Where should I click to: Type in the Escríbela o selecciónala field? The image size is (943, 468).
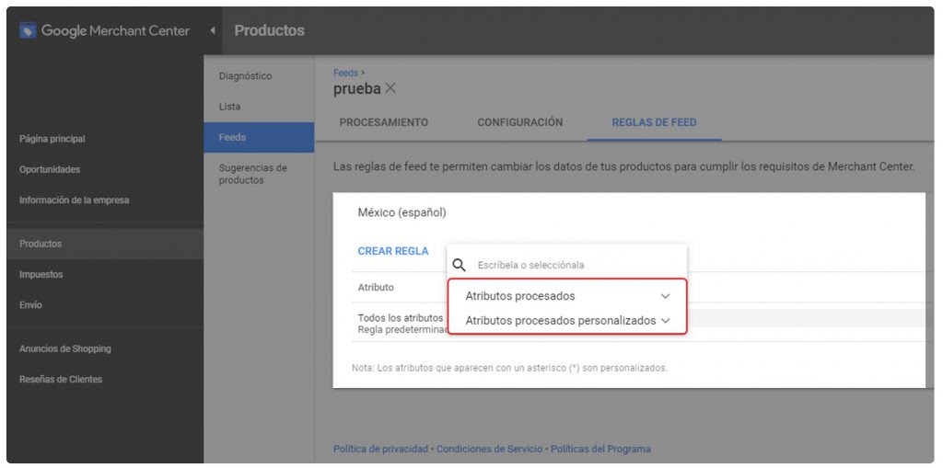point(571,265)
